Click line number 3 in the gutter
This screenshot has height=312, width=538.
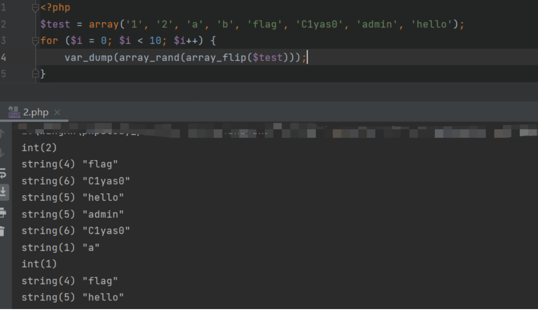(3, 41)
